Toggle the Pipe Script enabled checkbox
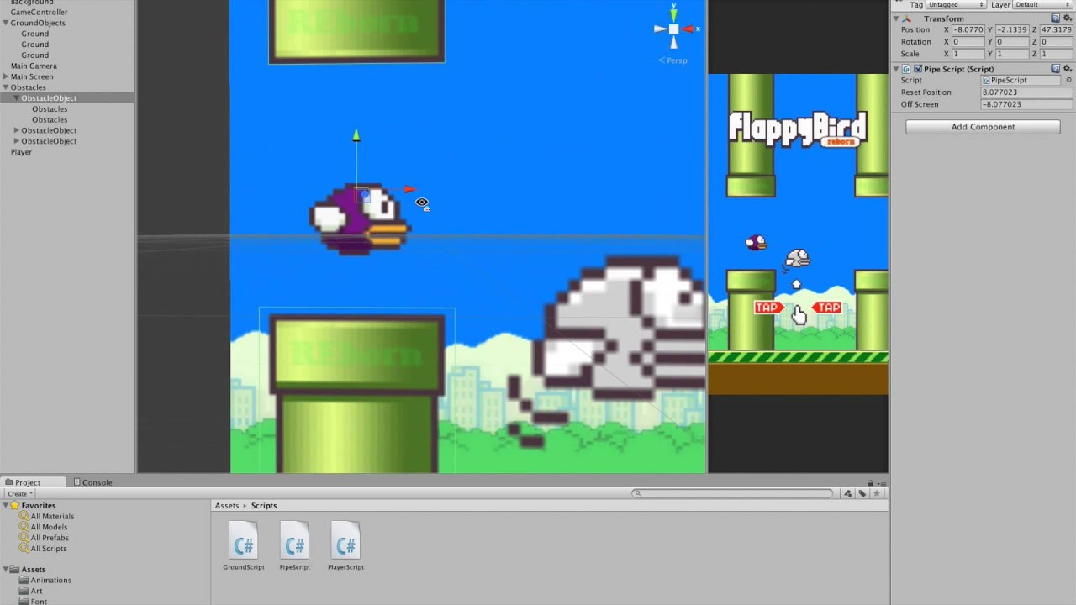 coord(918,69)
